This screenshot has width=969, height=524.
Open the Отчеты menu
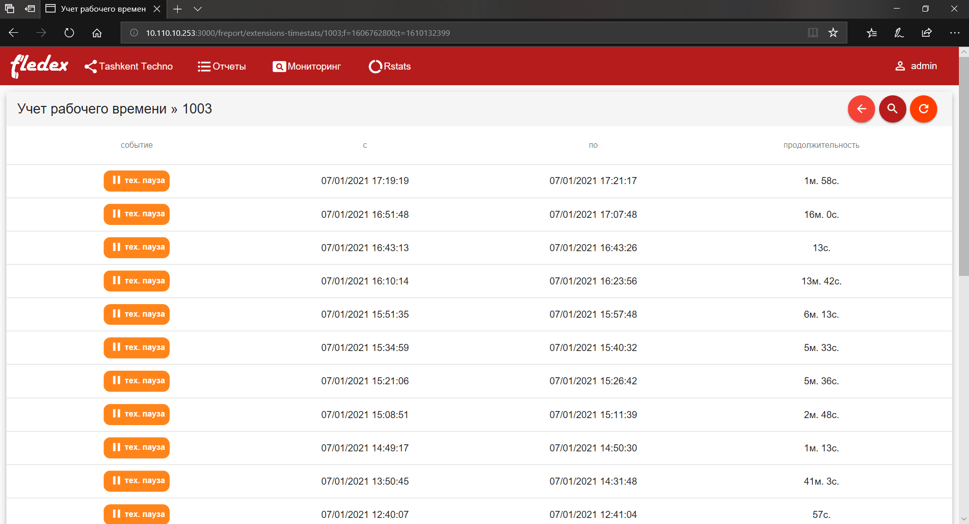(x=222, y=67)
